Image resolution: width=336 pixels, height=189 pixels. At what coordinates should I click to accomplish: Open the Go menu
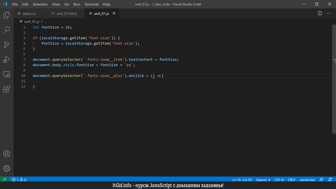[x=67, y=4]
